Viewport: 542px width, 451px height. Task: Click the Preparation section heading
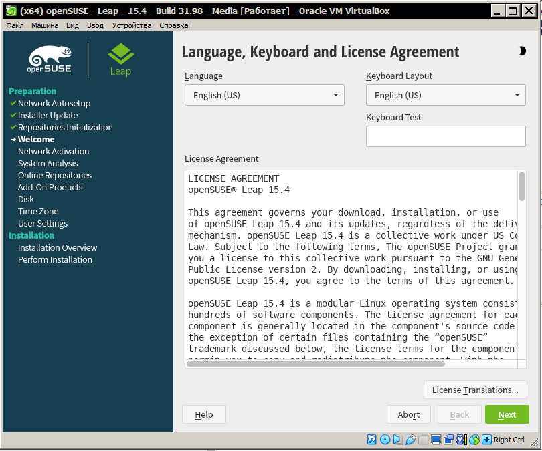pyautogui.click(x=33, y=91)
